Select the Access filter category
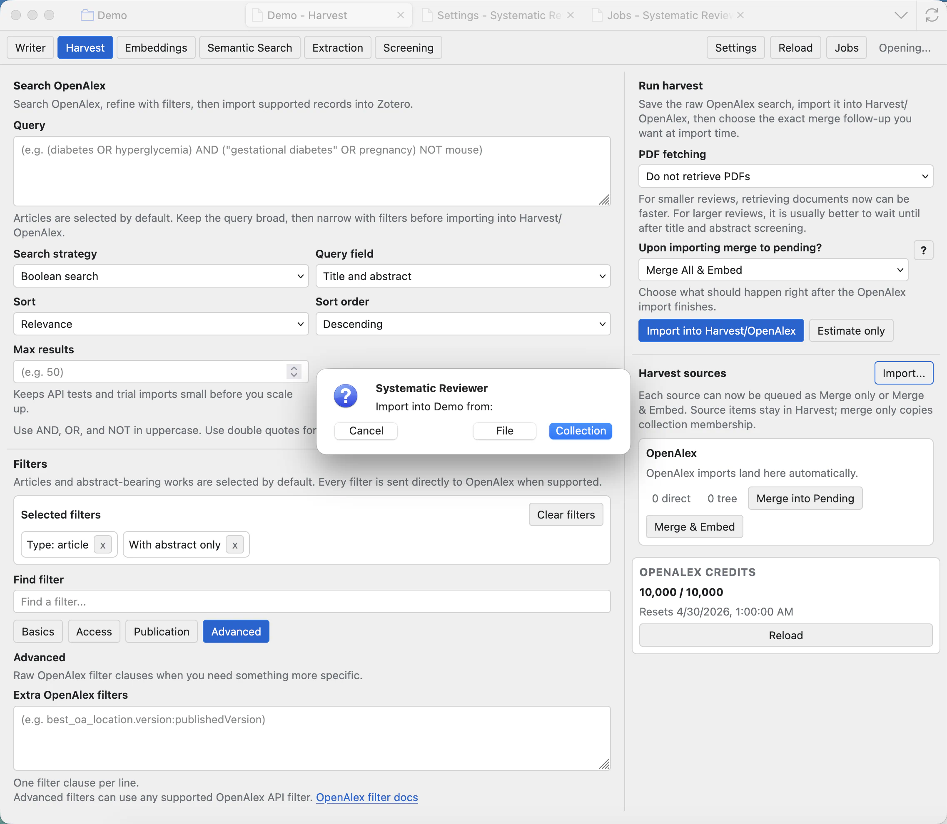The height and width of the screenshot is (824, 947). [x=94, y=631]
